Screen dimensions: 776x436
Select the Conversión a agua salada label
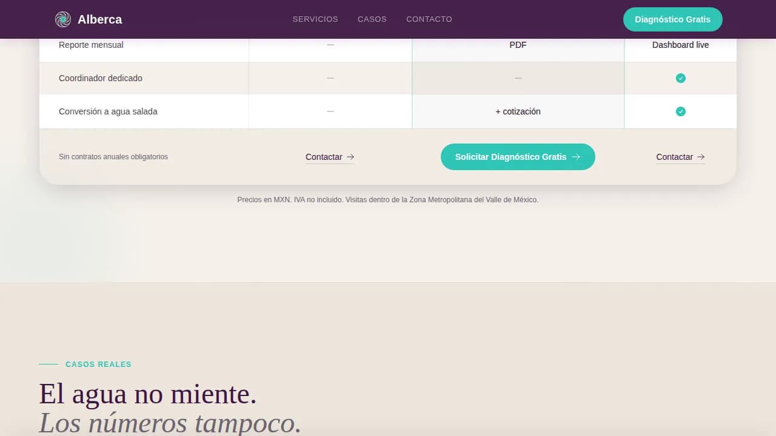pyautogui.click(x=108, y=111)
